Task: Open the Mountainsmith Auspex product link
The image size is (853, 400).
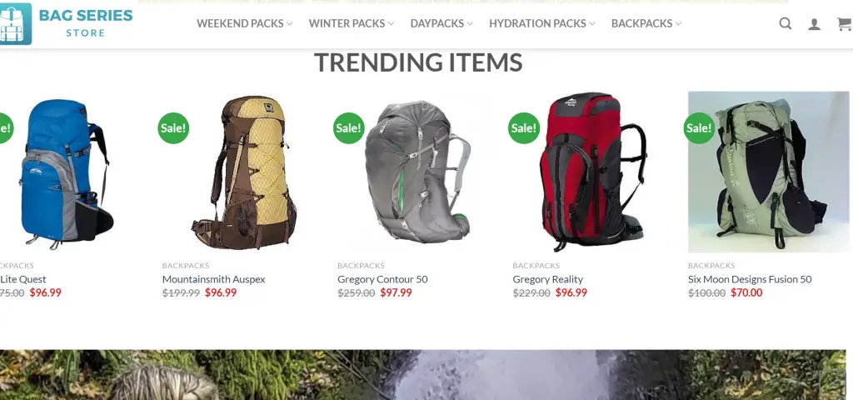Action: click(x=214, y=279)
